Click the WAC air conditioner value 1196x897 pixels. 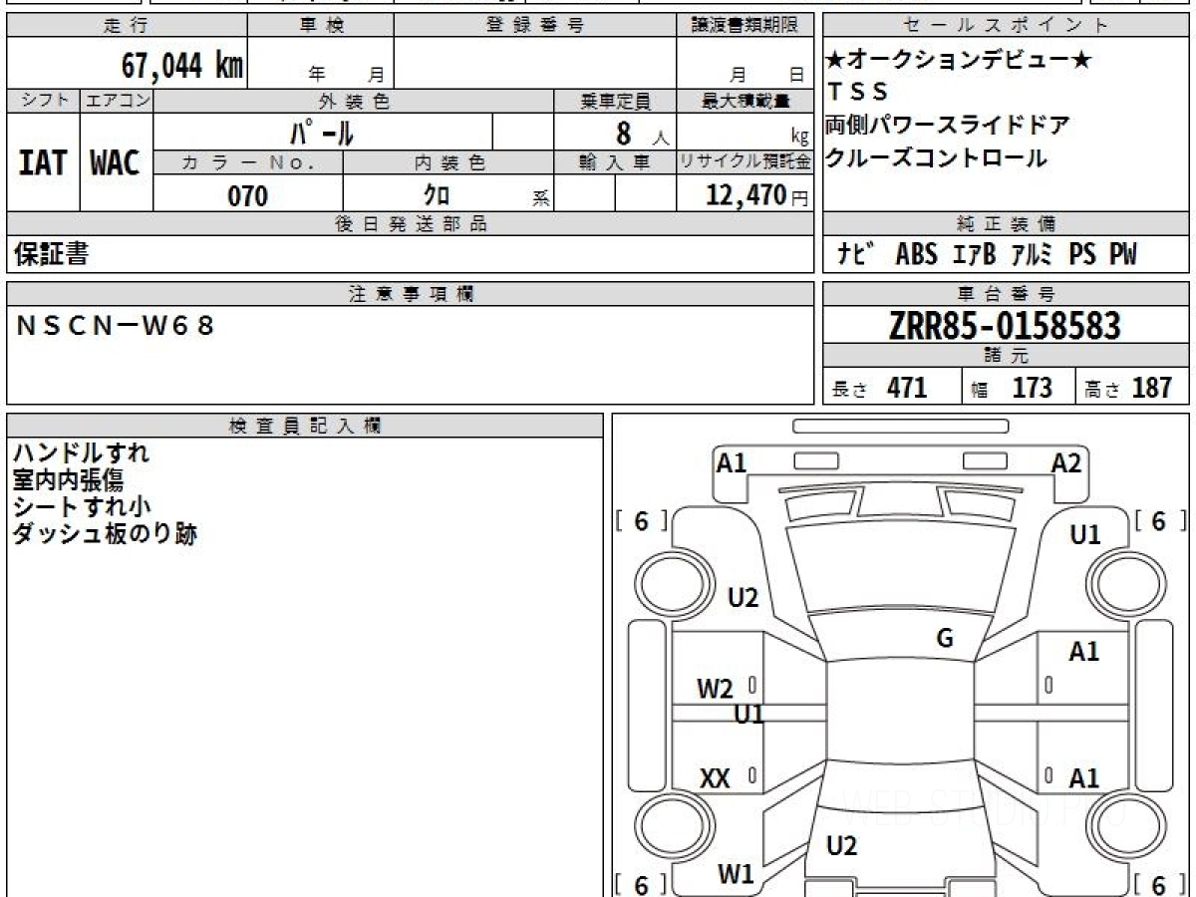tap(116, 163)
